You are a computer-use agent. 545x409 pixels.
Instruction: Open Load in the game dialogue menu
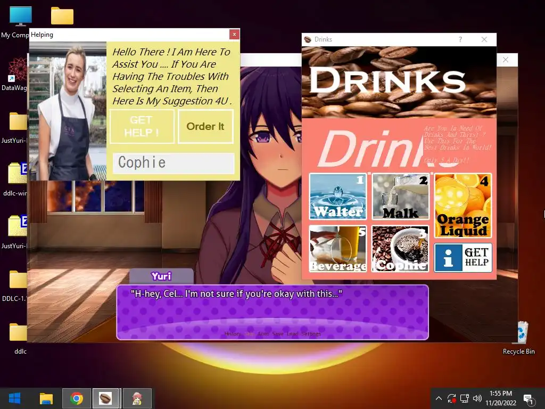coord(292,334)
